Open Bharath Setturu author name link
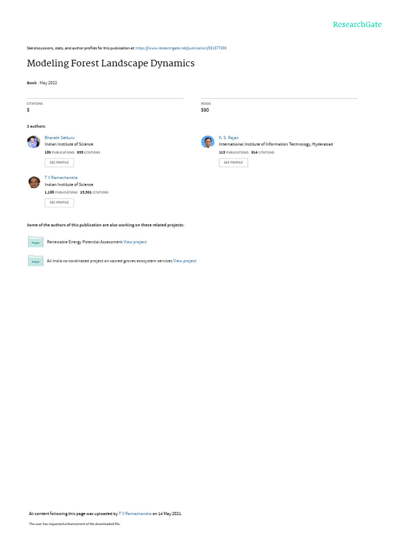This screenshot has width=402, height=536. (60, 138)
